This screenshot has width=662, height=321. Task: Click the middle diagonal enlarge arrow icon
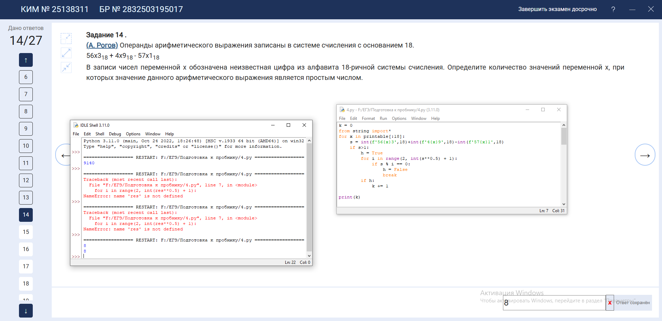66,53
